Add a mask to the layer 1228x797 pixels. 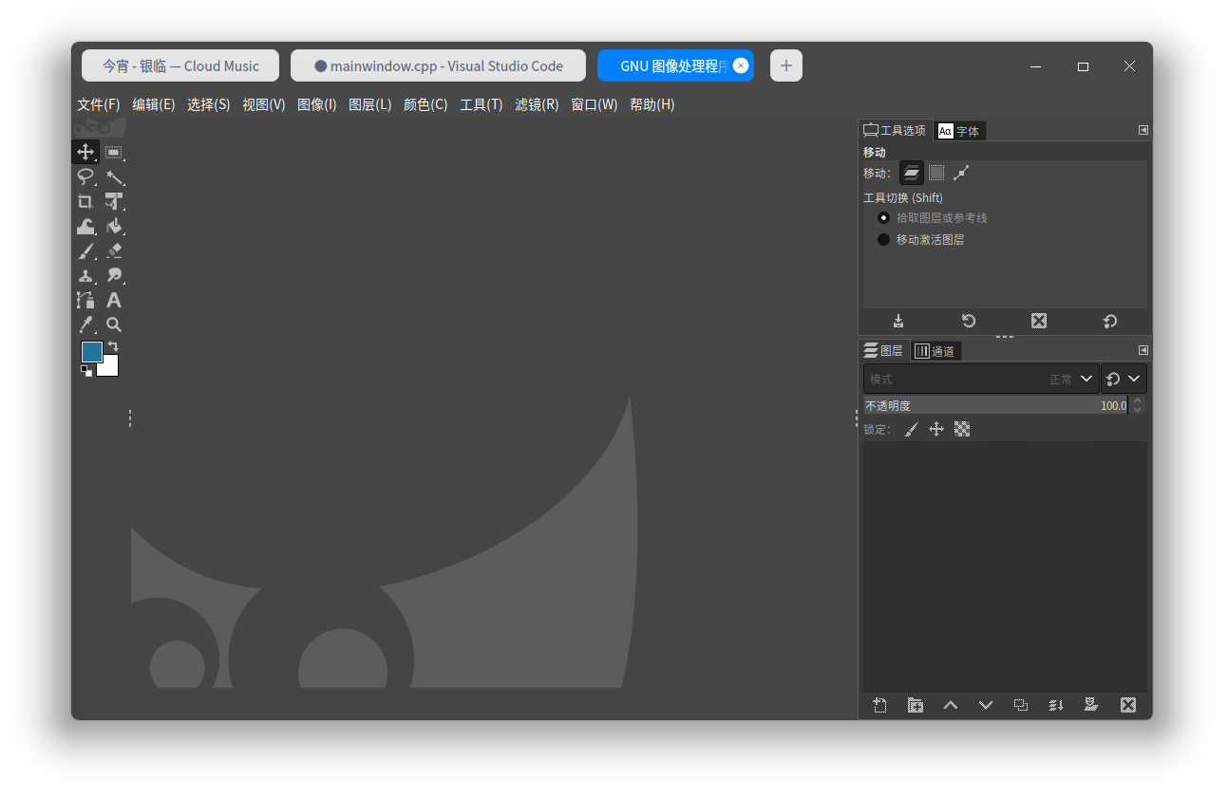click(1091, 705)
